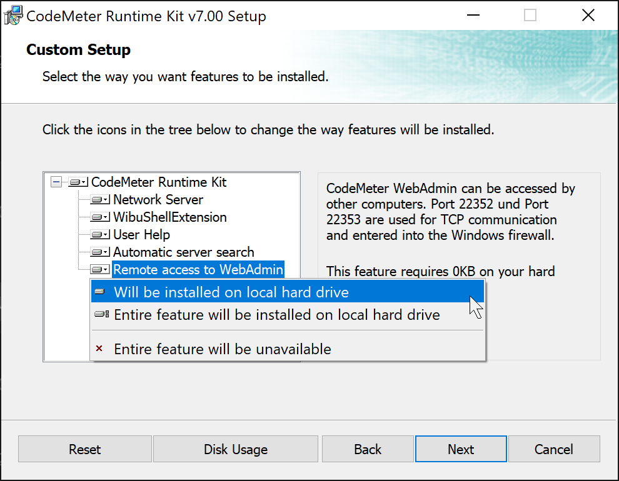Cancel the CodeMeter setup
619x481 pixels.
[x=553, y=449]
